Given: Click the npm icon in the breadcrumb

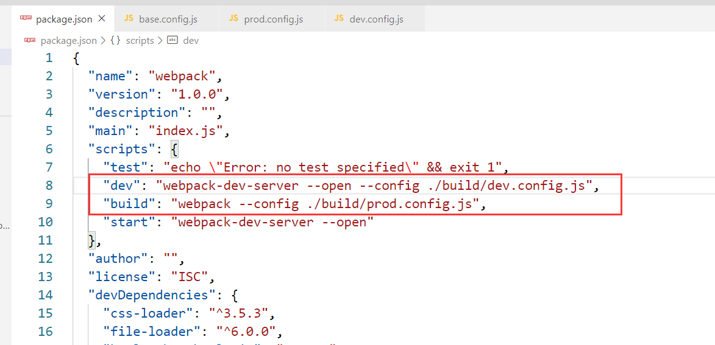Looking at the screenshot, I should [30, 41].
